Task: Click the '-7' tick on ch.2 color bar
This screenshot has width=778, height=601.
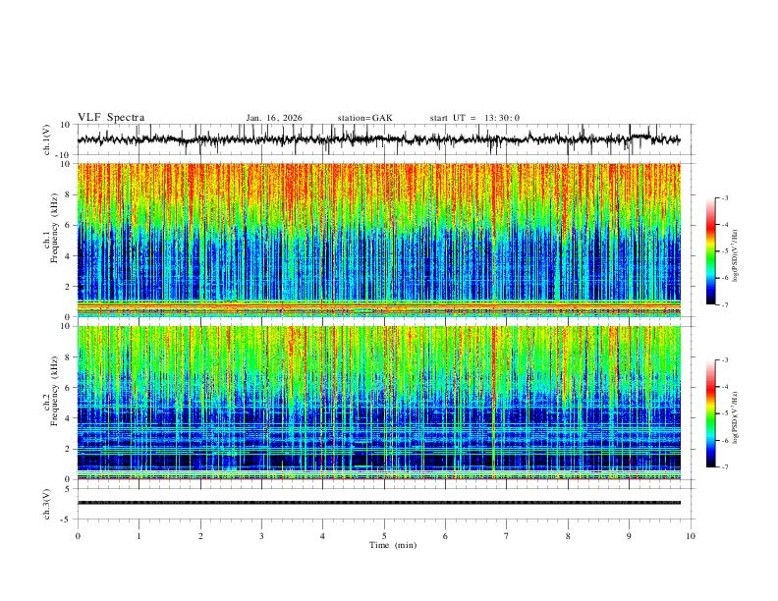Action: pyautogui.click(x=724, y=467)
